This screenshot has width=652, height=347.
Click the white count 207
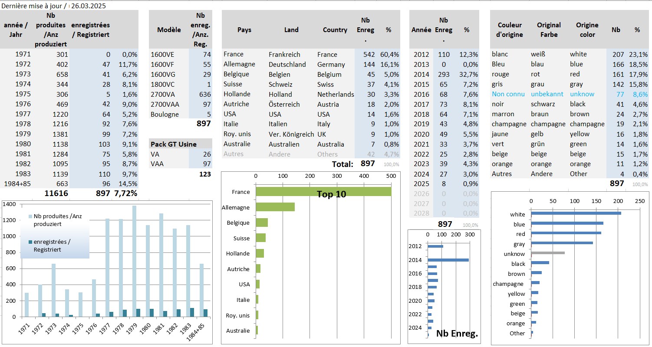618,54
